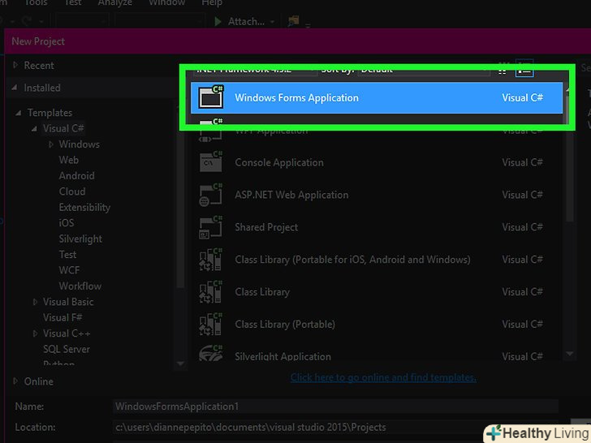Switch templates to small list view
Viewport: 591px width, 443px height.
(524, 70)
